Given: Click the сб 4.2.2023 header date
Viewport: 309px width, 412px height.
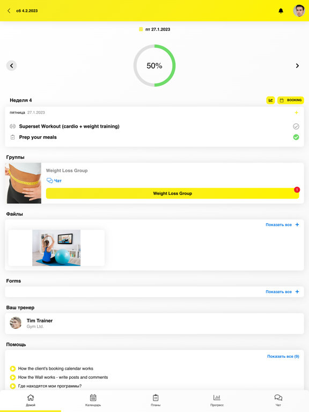Looking at the screenshot, I should pos(27,11).
